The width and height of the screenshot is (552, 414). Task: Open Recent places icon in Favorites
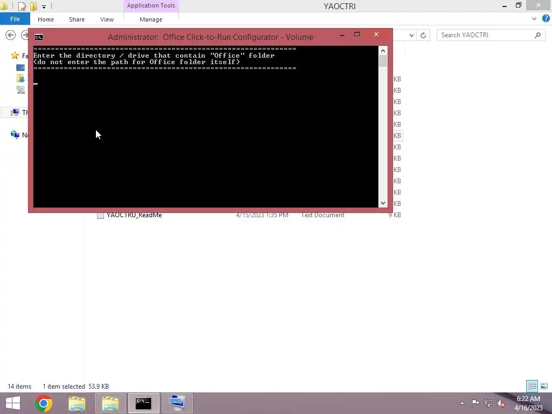pyautogui.click(x=20, y=90)
